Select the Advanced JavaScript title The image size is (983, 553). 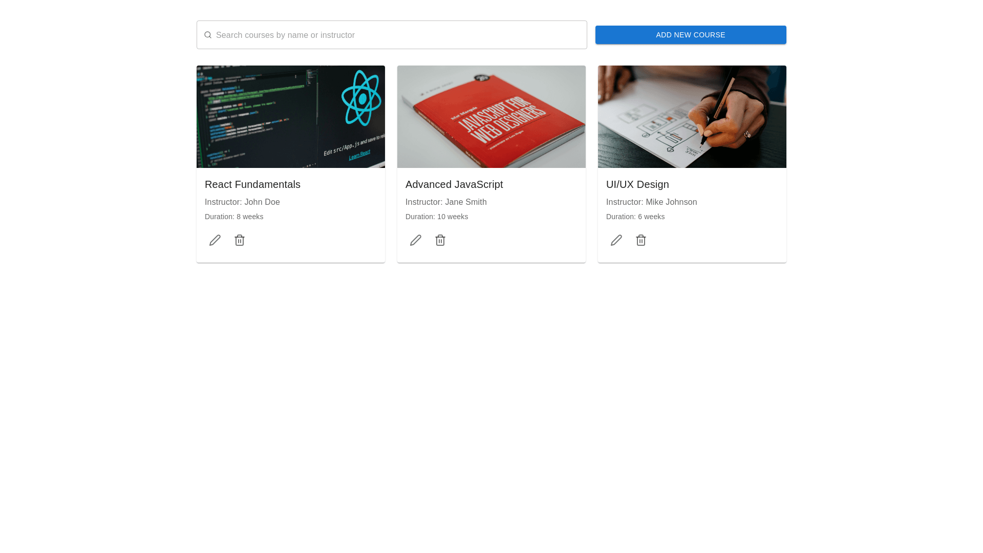click(454, 184)
